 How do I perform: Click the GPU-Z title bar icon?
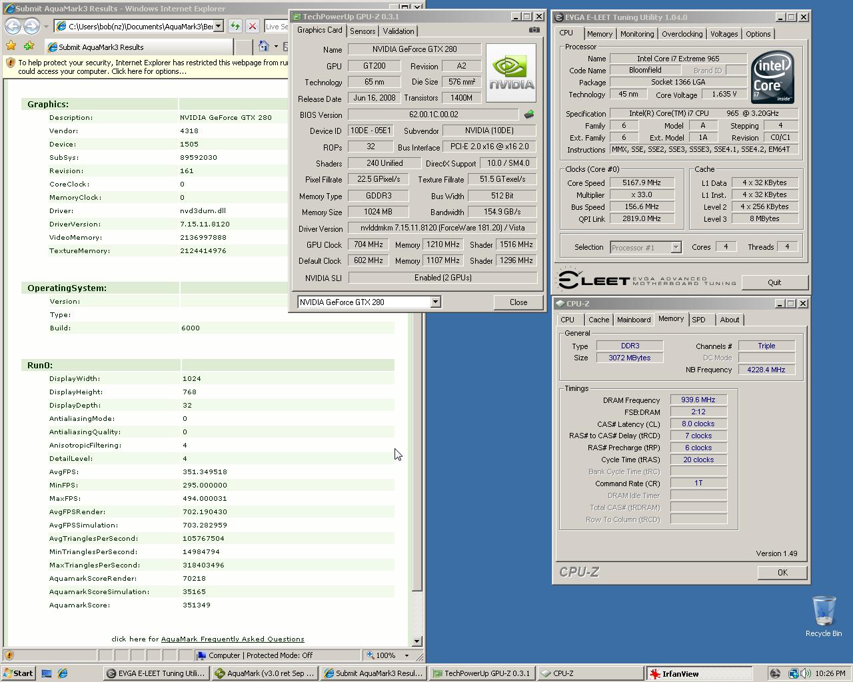(297, 17)
